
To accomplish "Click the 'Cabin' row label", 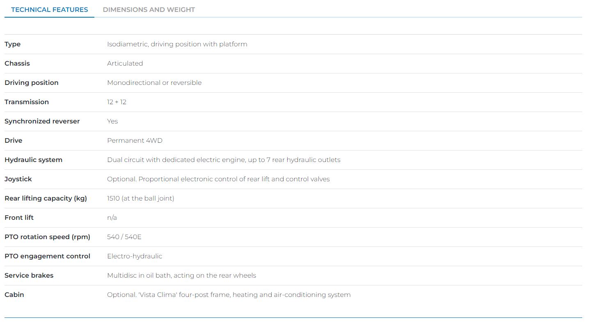I will click(14, 295).
